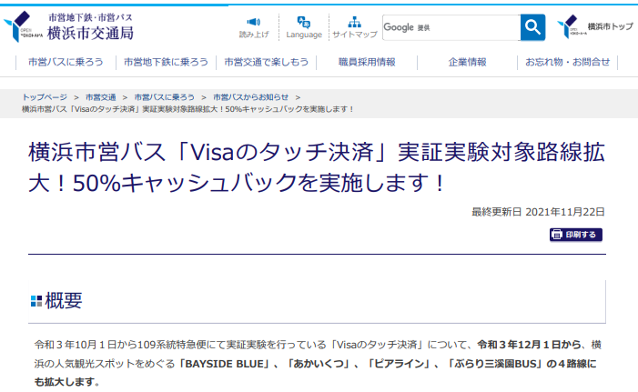Open the サイトマップ sitemap icon
This screenshot has height=392, width=638.
354,22
